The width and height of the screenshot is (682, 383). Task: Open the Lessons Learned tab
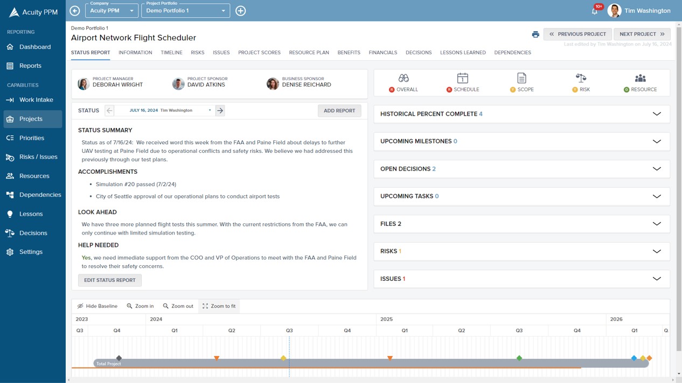[x=463, y=53]
